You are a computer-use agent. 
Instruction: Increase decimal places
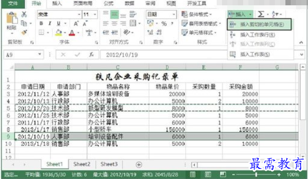pyautogui.click(x=150, y=32)
